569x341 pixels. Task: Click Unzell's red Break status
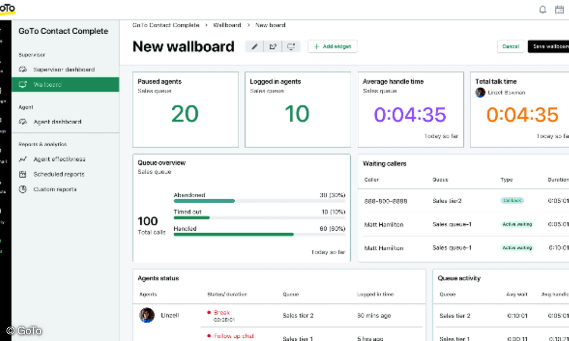[x=222, y=313]
